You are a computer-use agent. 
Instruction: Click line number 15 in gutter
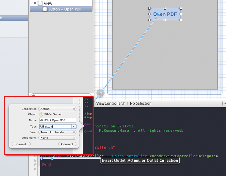[35, 169]
